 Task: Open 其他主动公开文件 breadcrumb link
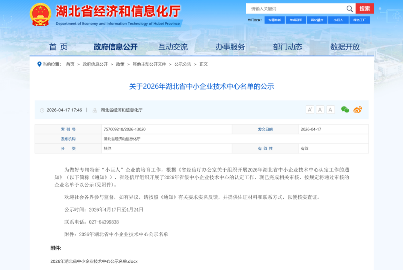click(x=149, y=64)
